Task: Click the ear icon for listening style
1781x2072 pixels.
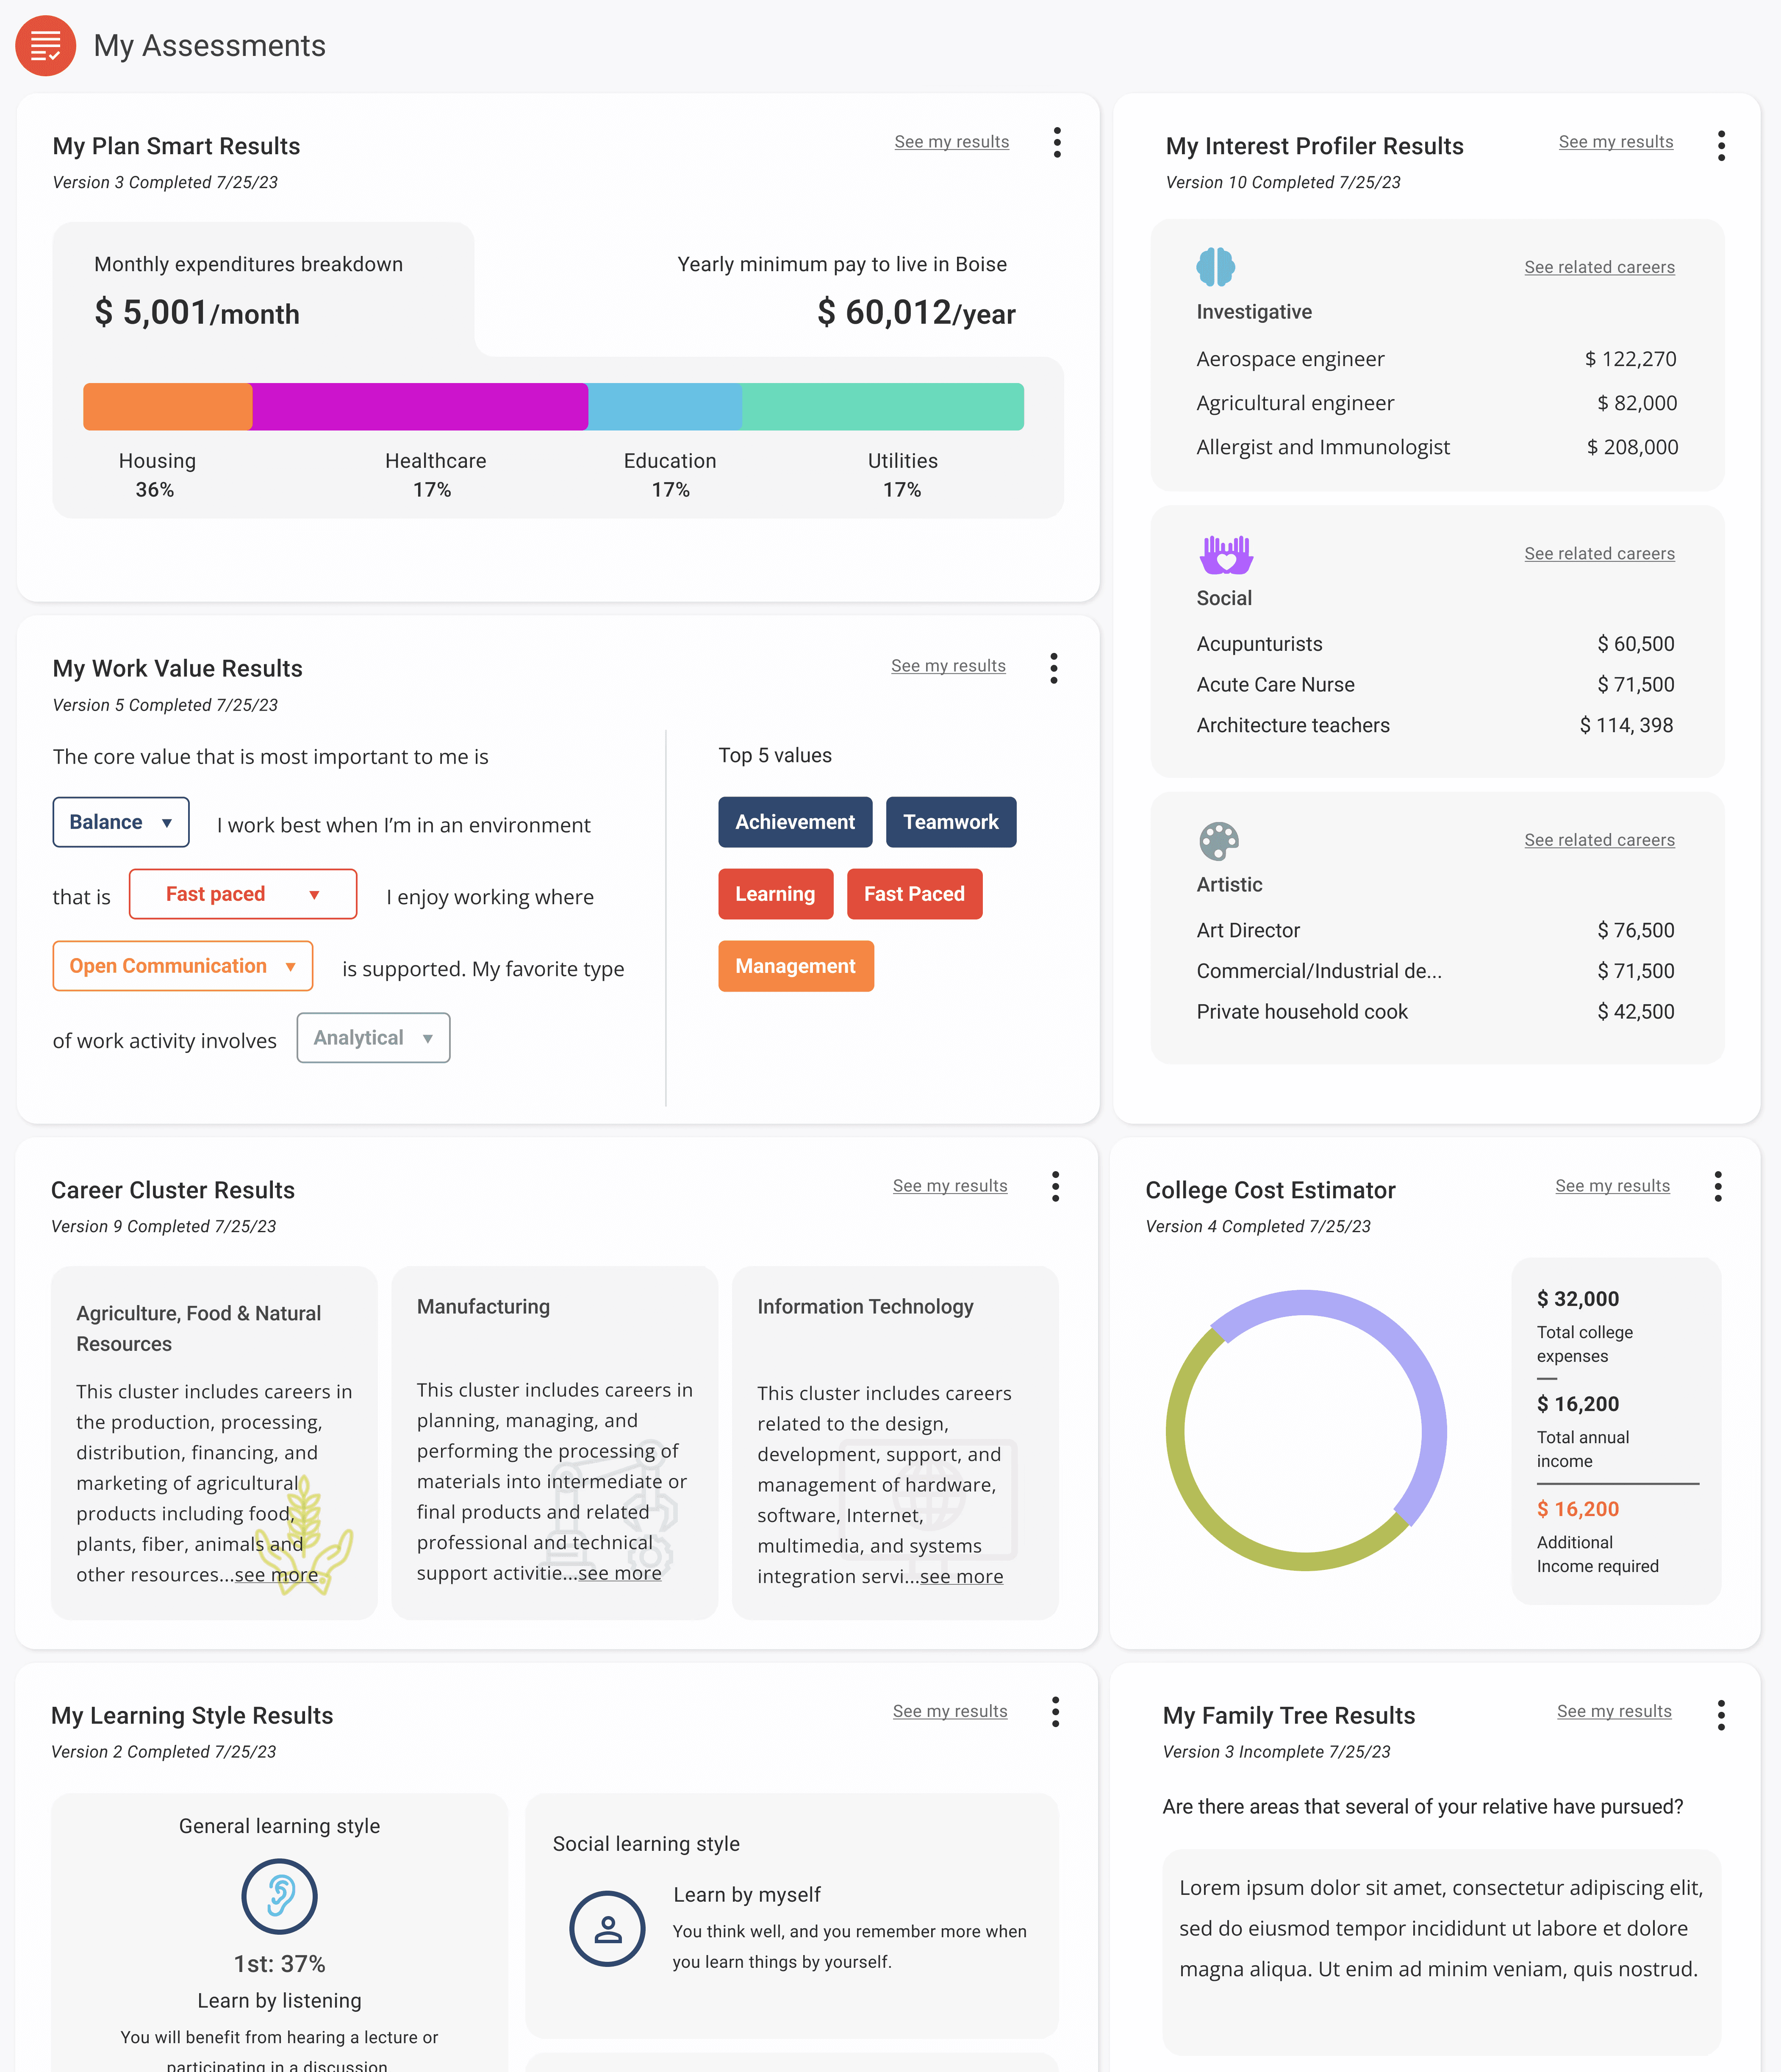Action: pos(279,1896)
